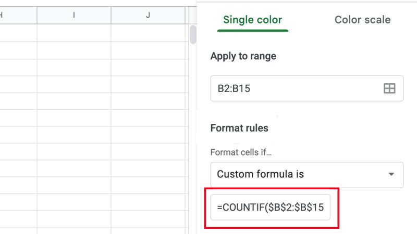Image resolution: width=417 pixels, height=234 pixels.
Task: Click the COUNTIF custom formula input
Action: point(271,207)
